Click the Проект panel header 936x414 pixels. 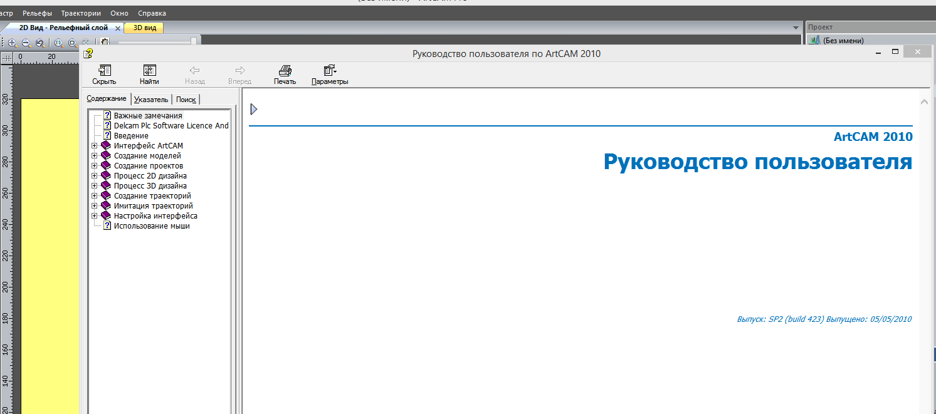tap(870, 28)
